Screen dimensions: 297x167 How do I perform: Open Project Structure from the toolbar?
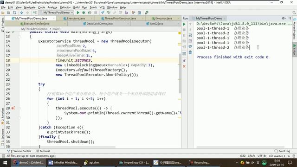click(x=139, y=13)
